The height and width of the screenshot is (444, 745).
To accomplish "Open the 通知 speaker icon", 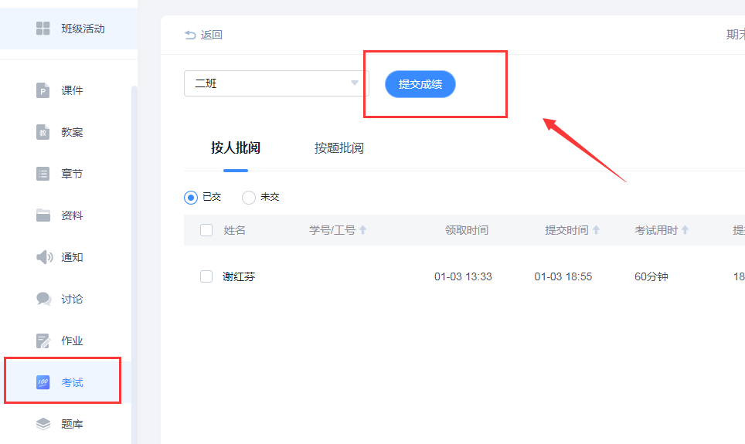I will pos(44,257).
